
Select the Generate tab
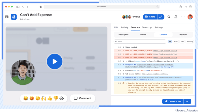pyautogui.click(x=135, y=27)
